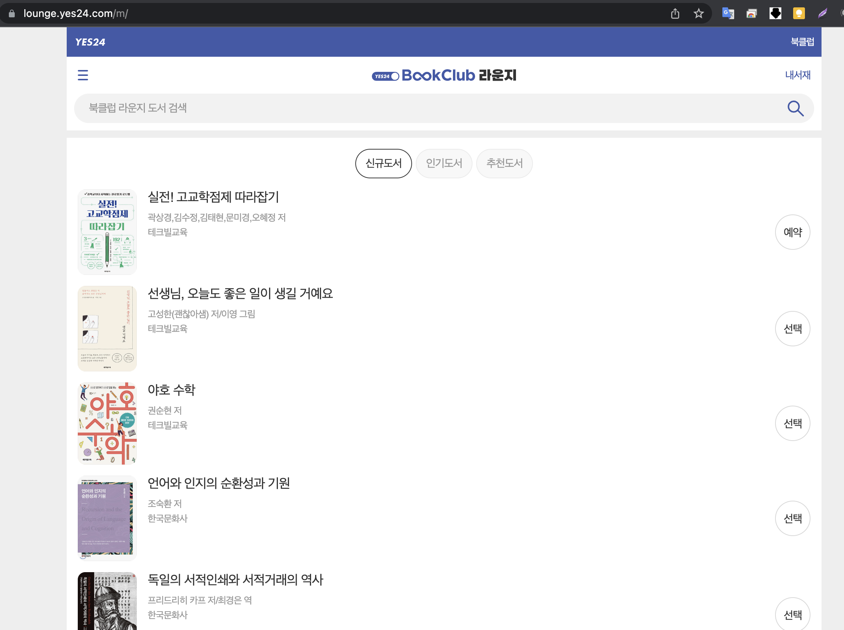This screenshot has height=630, width=844.
Task: Click the YES24 logo in header
Action: (90, 42)
